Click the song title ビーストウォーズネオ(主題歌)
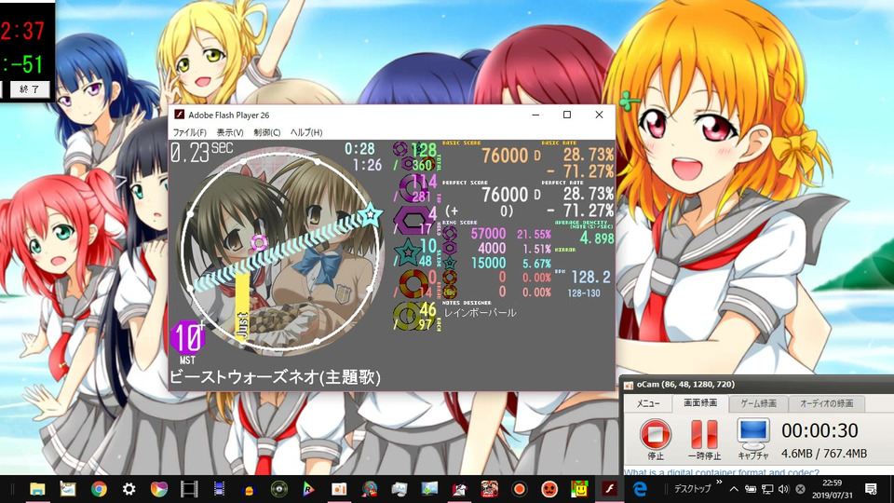 pyautogui.click(x=275, y=377)
